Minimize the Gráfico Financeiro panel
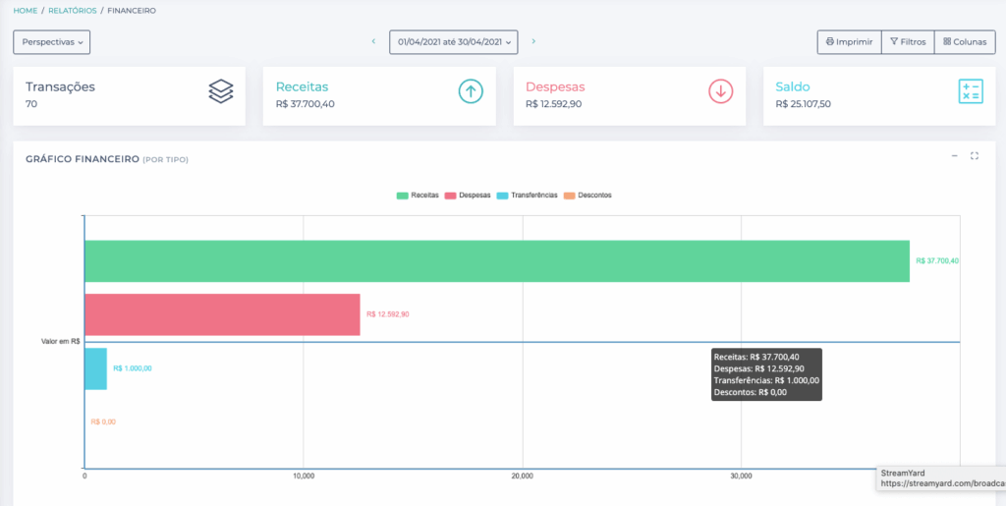The image size is (1006, 506). 954,156
